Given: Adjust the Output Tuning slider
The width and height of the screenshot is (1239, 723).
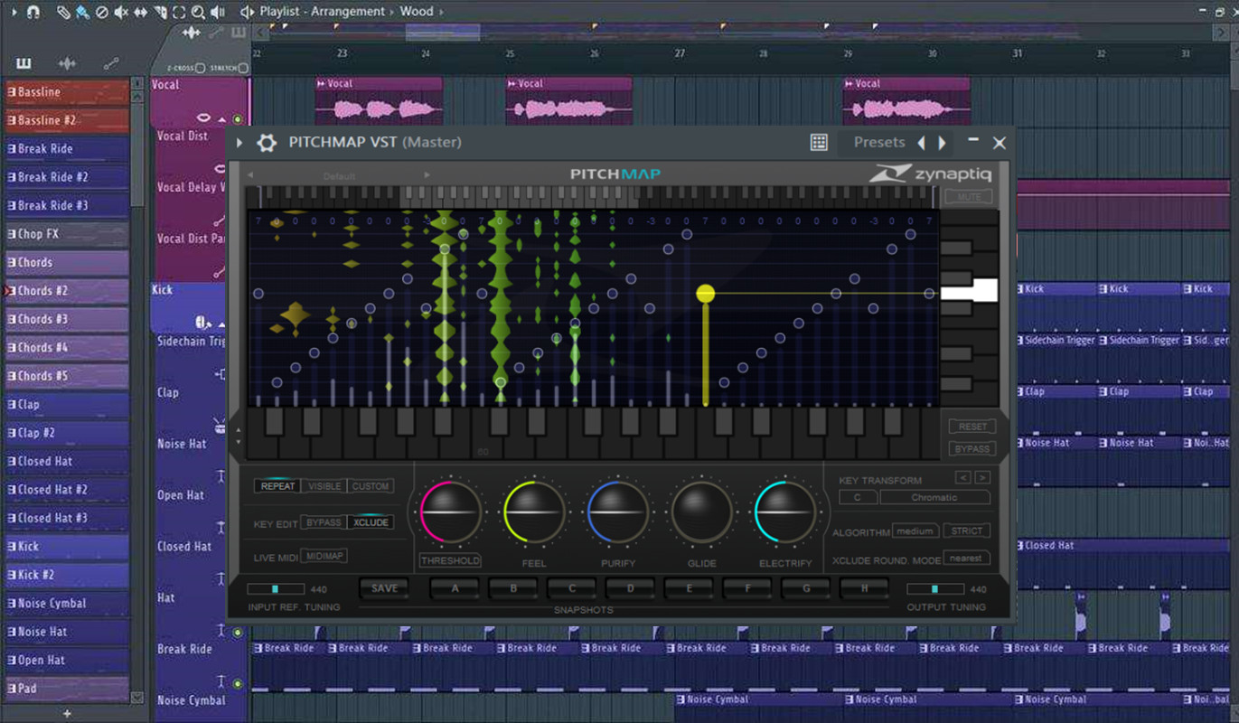Looking at the screenshot, I should (x=935, y=588).
